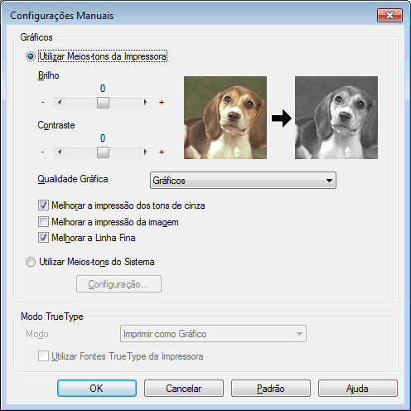
Task: Click the Contraste slider thumb
Action: pos(103,152)
